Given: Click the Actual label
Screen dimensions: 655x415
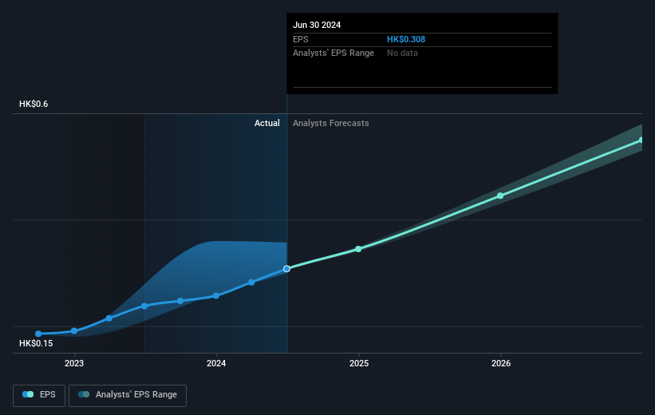Looking at the screenshot, I should [267, 123].
